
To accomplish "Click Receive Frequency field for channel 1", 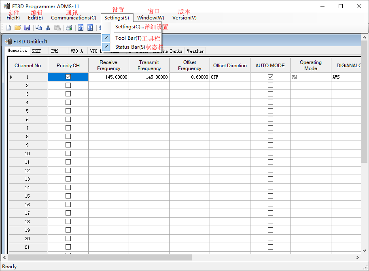I will pos(108,77).
